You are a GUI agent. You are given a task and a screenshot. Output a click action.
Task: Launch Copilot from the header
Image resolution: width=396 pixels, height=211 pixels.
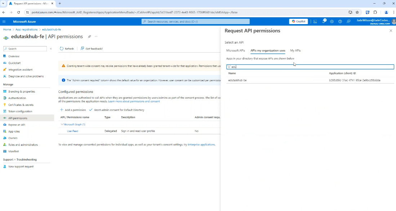click(x=298, y=22)
